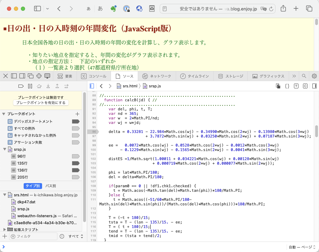319x252 pixels.
Task: Click the globe extension icon
Action: 139,9
